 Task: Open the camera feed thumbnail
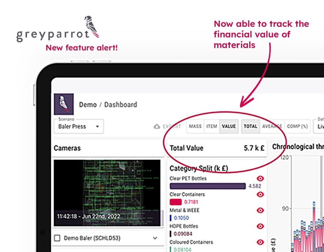pos(107,193)
